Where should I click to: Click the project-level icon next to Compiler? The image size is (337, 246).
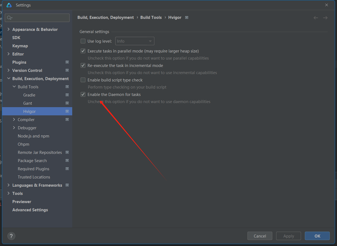coord(67,119)
